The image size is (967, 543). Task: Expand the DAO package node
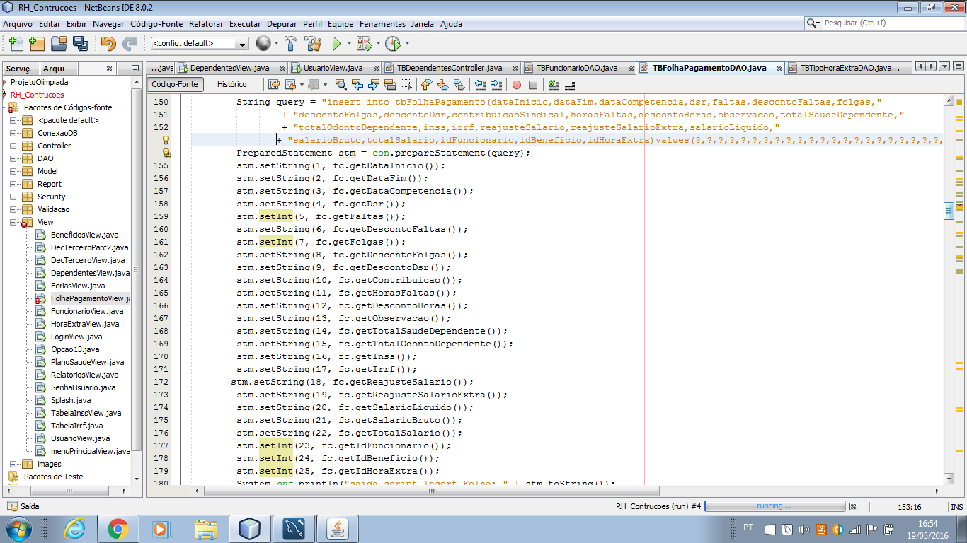tap(13, 158)
